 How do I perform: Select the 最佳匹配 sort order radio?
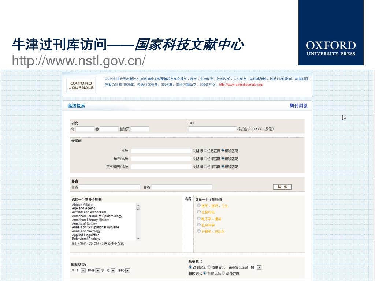point(223,273)
